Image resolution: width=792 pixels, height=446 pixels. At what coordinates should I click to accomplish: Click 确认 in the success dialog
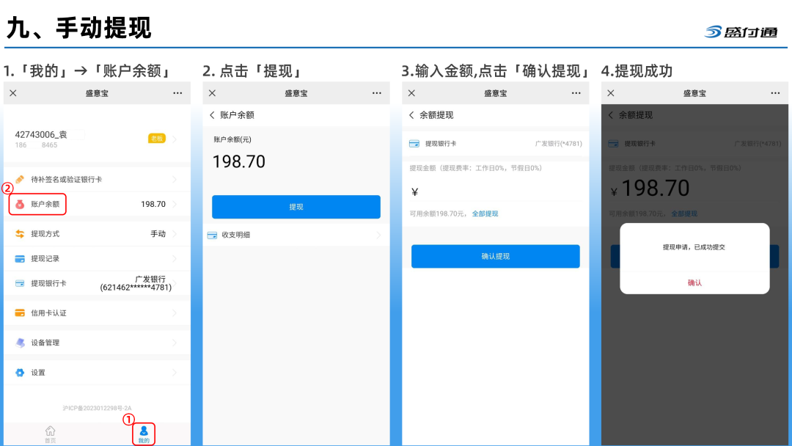click(694, 283)
